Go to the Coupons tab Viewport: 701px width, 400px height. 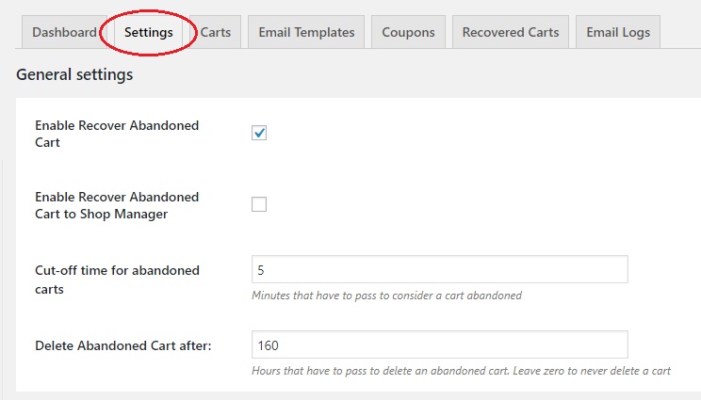(x=408, y=32)
